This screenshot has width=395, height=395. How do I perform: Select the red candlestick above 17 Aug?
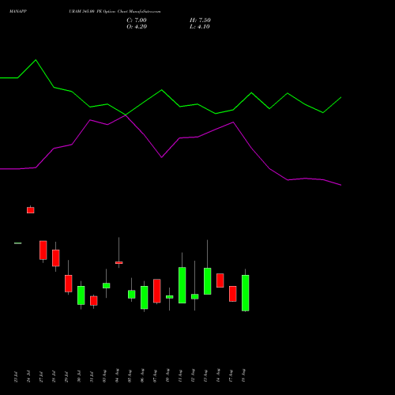click(233, 294)
